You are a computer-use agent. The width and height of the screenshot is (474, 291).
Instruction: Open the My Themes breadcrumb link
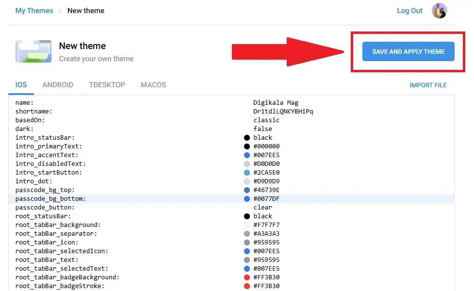click(34, 11)
